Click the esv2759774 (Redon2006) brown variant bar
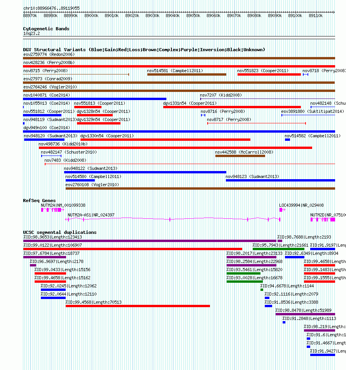 click(179, 58)
